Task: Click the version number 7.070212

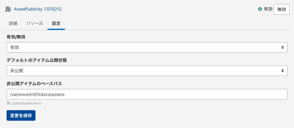Action: [51, 9]
